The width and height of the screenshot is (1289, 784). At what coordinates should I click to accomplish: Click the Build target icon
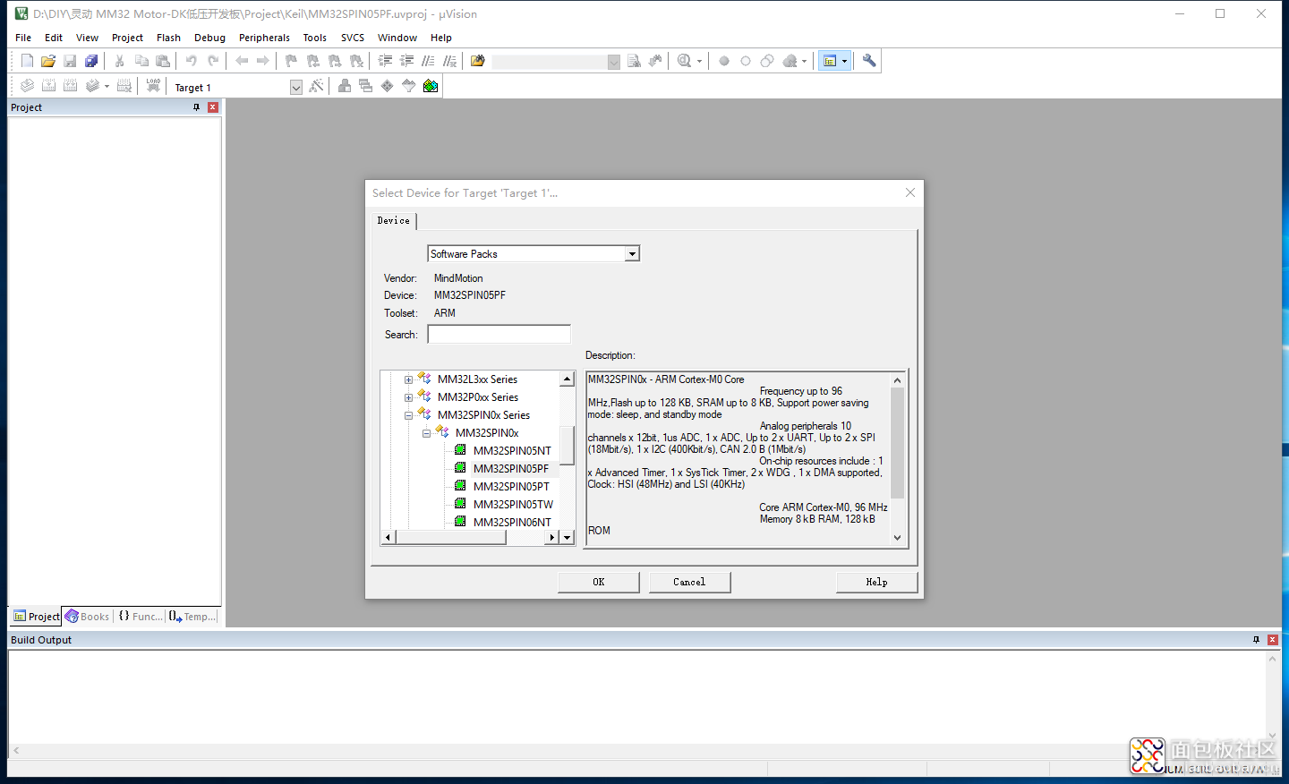tap(48, 86)
